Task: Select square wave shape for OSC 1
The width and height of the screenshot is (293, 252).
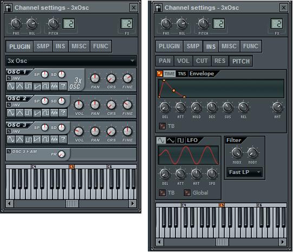Action: 28,86
